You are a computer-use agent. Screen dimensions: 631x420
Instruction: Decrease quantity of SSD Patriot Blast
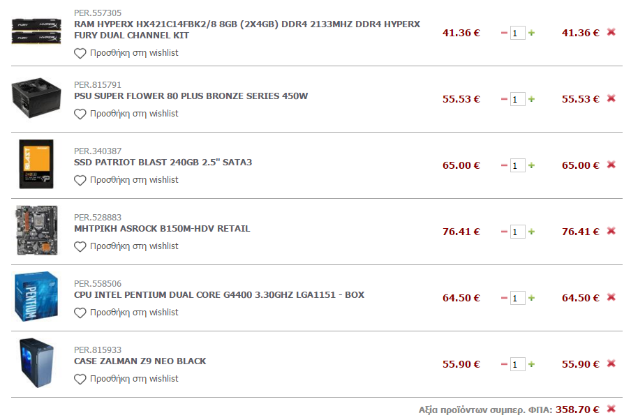click(504, 165)
